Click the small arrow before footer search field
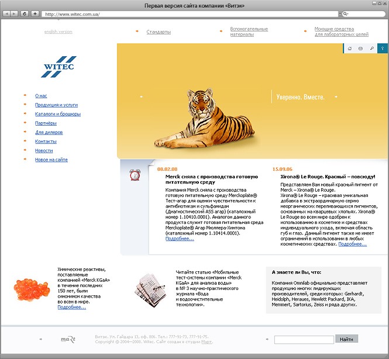 click(267, 339)
